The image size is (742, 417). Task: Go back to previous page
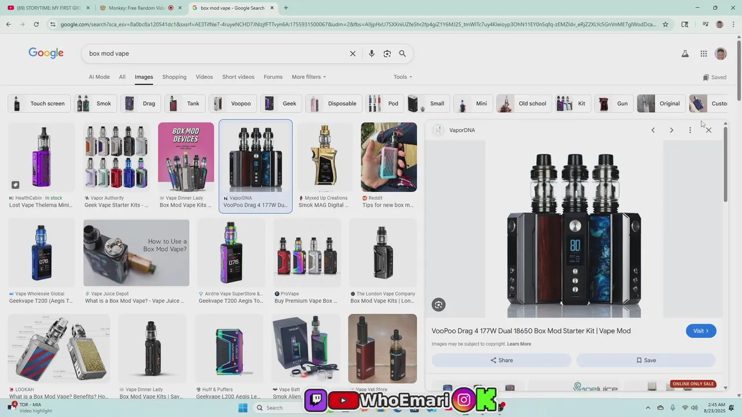pyautogui.click(x=8, y=24)
